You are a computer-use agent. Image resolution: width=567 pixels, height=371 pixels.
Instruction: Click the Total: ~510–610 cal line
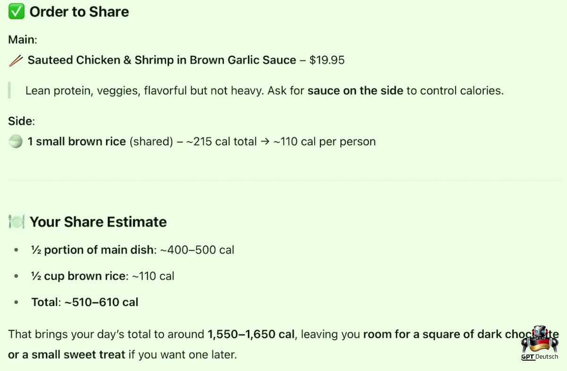[x=85, y=302]
